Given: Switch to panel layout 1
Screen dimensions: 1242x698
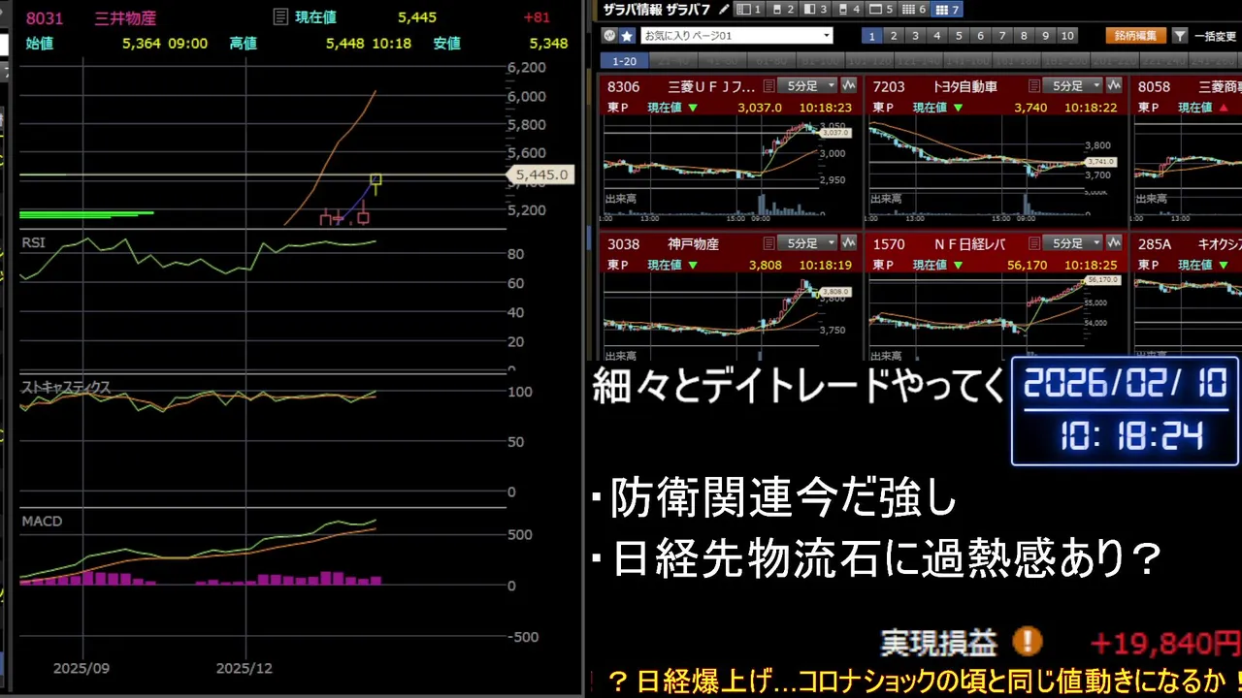Looking at the screenshot, I should pos(749,10).
